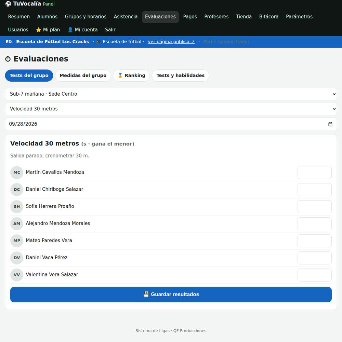Open the Usuarios section
The width and height of the screenshot is (342, 342).
18,30
